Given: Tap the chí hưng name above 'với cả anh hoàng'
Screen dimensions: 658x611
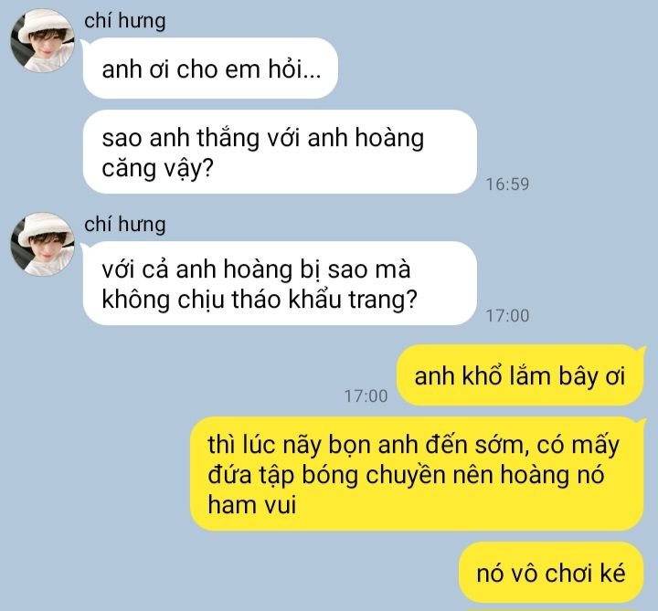Looking at the screenshot, I should 124,225.
